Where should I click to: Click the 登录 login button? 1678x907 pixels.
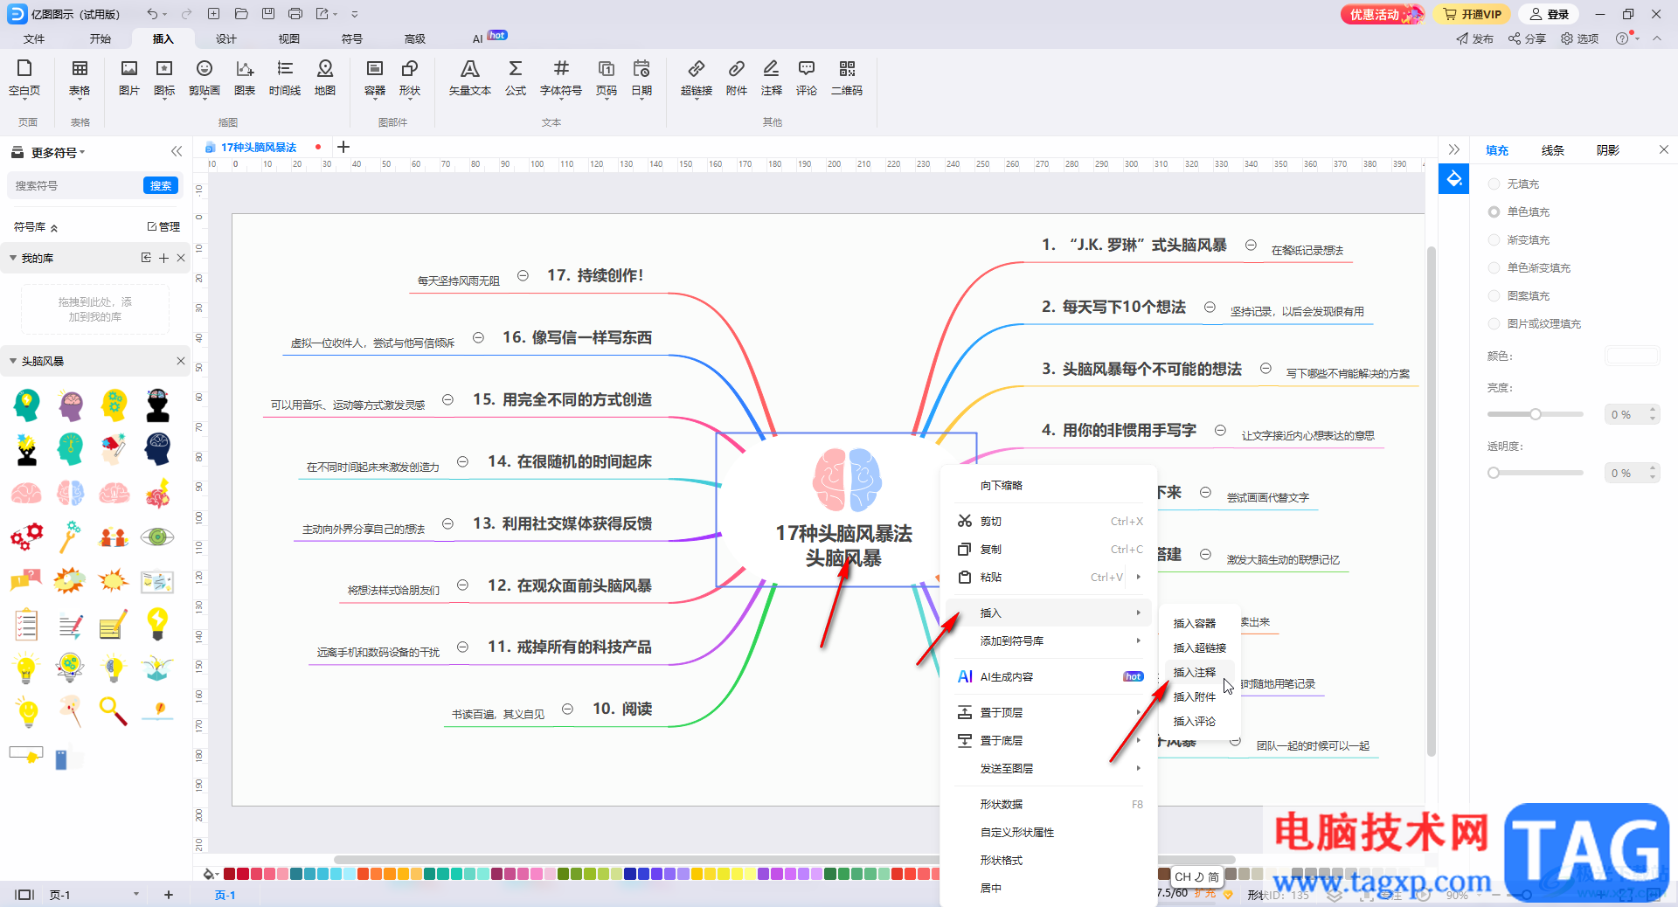[1550, 14]
